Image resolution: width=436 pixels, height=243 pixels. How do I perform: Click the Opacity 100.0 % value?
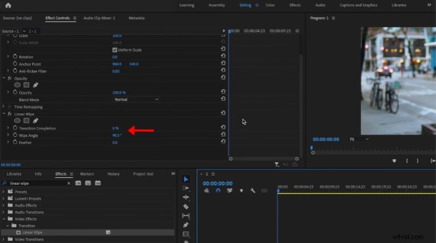pyautogui.click(x=119, y=92)
